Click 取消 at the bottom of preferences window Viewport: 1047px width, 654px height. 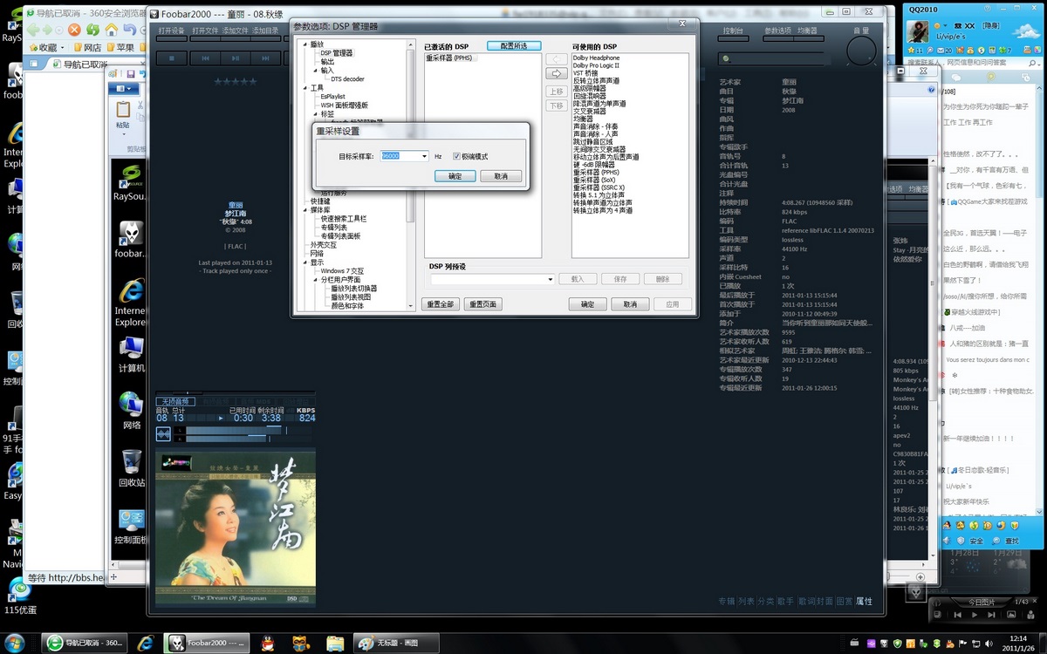(630, 304)
